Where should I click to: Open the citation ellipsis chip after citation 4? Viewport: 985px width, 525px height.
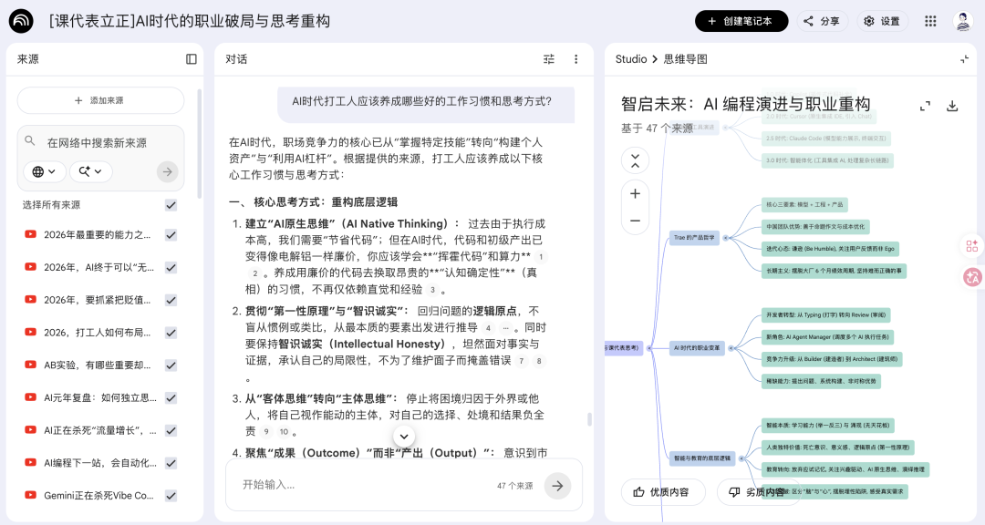point(505,328)
